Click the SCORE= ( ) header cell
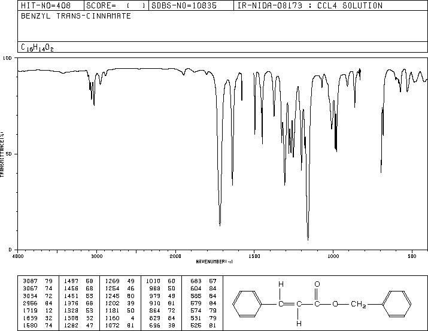The image size is (428, 331). [x=116, y=5]
